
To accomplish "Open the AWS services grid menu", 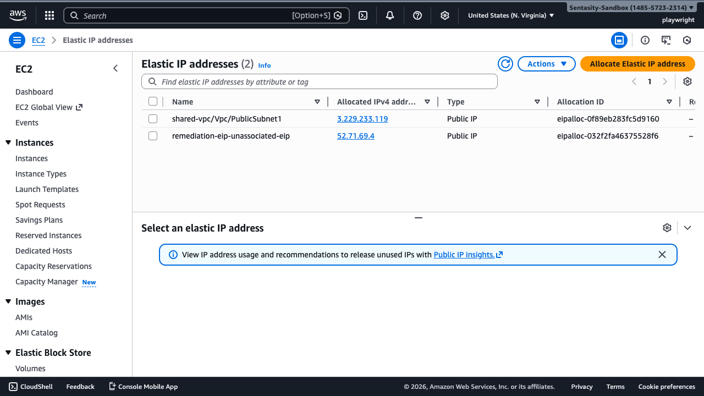I will 49,15.
